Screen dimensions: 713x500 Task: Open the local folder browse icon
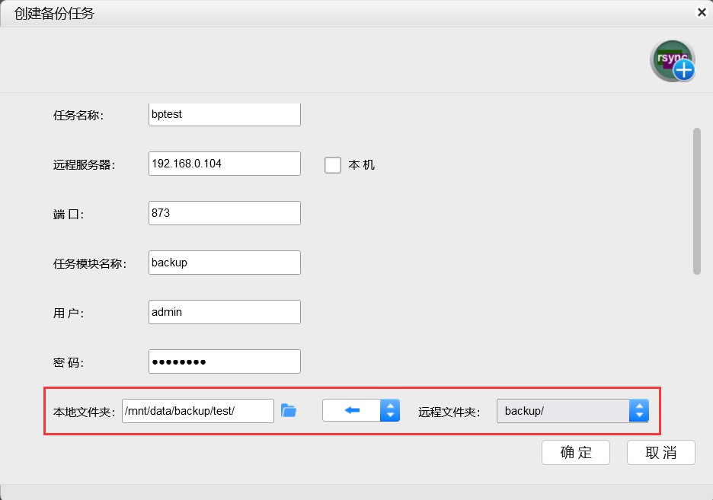tap(288, 409)
